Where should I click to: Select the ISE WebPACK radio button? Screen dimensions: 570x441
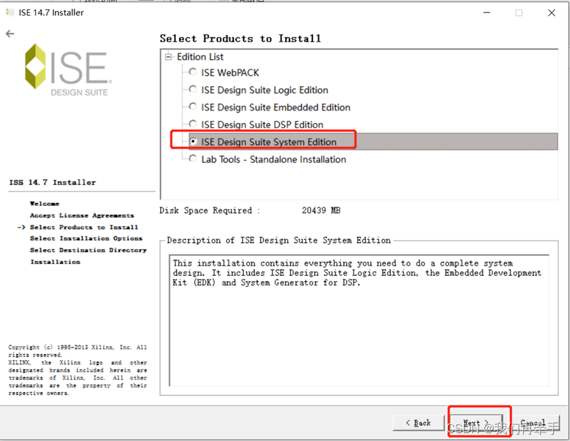[192, 72]
